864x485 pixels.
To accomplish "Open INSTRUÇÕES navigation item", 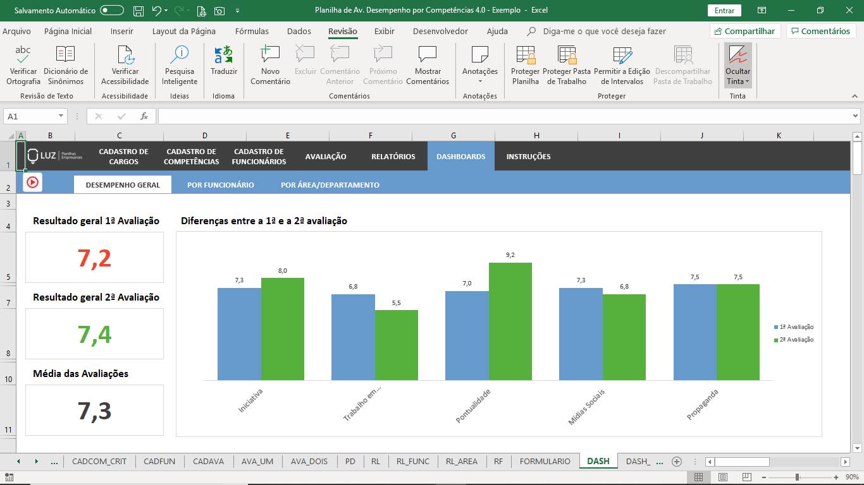I will 528,157.
